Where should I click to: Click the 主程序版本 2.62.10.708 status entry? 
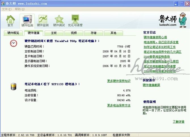click(18, 135)
